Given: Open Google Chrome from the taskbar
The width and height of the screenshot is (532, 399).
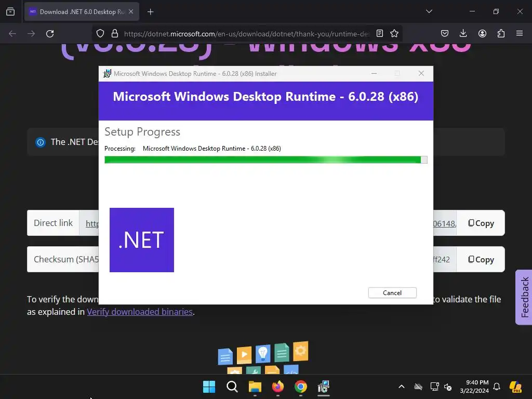Looking at the screenshot, I should coord(301,387).
